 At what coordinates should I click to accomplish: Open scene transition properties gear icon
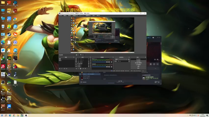tap(129, 59)
